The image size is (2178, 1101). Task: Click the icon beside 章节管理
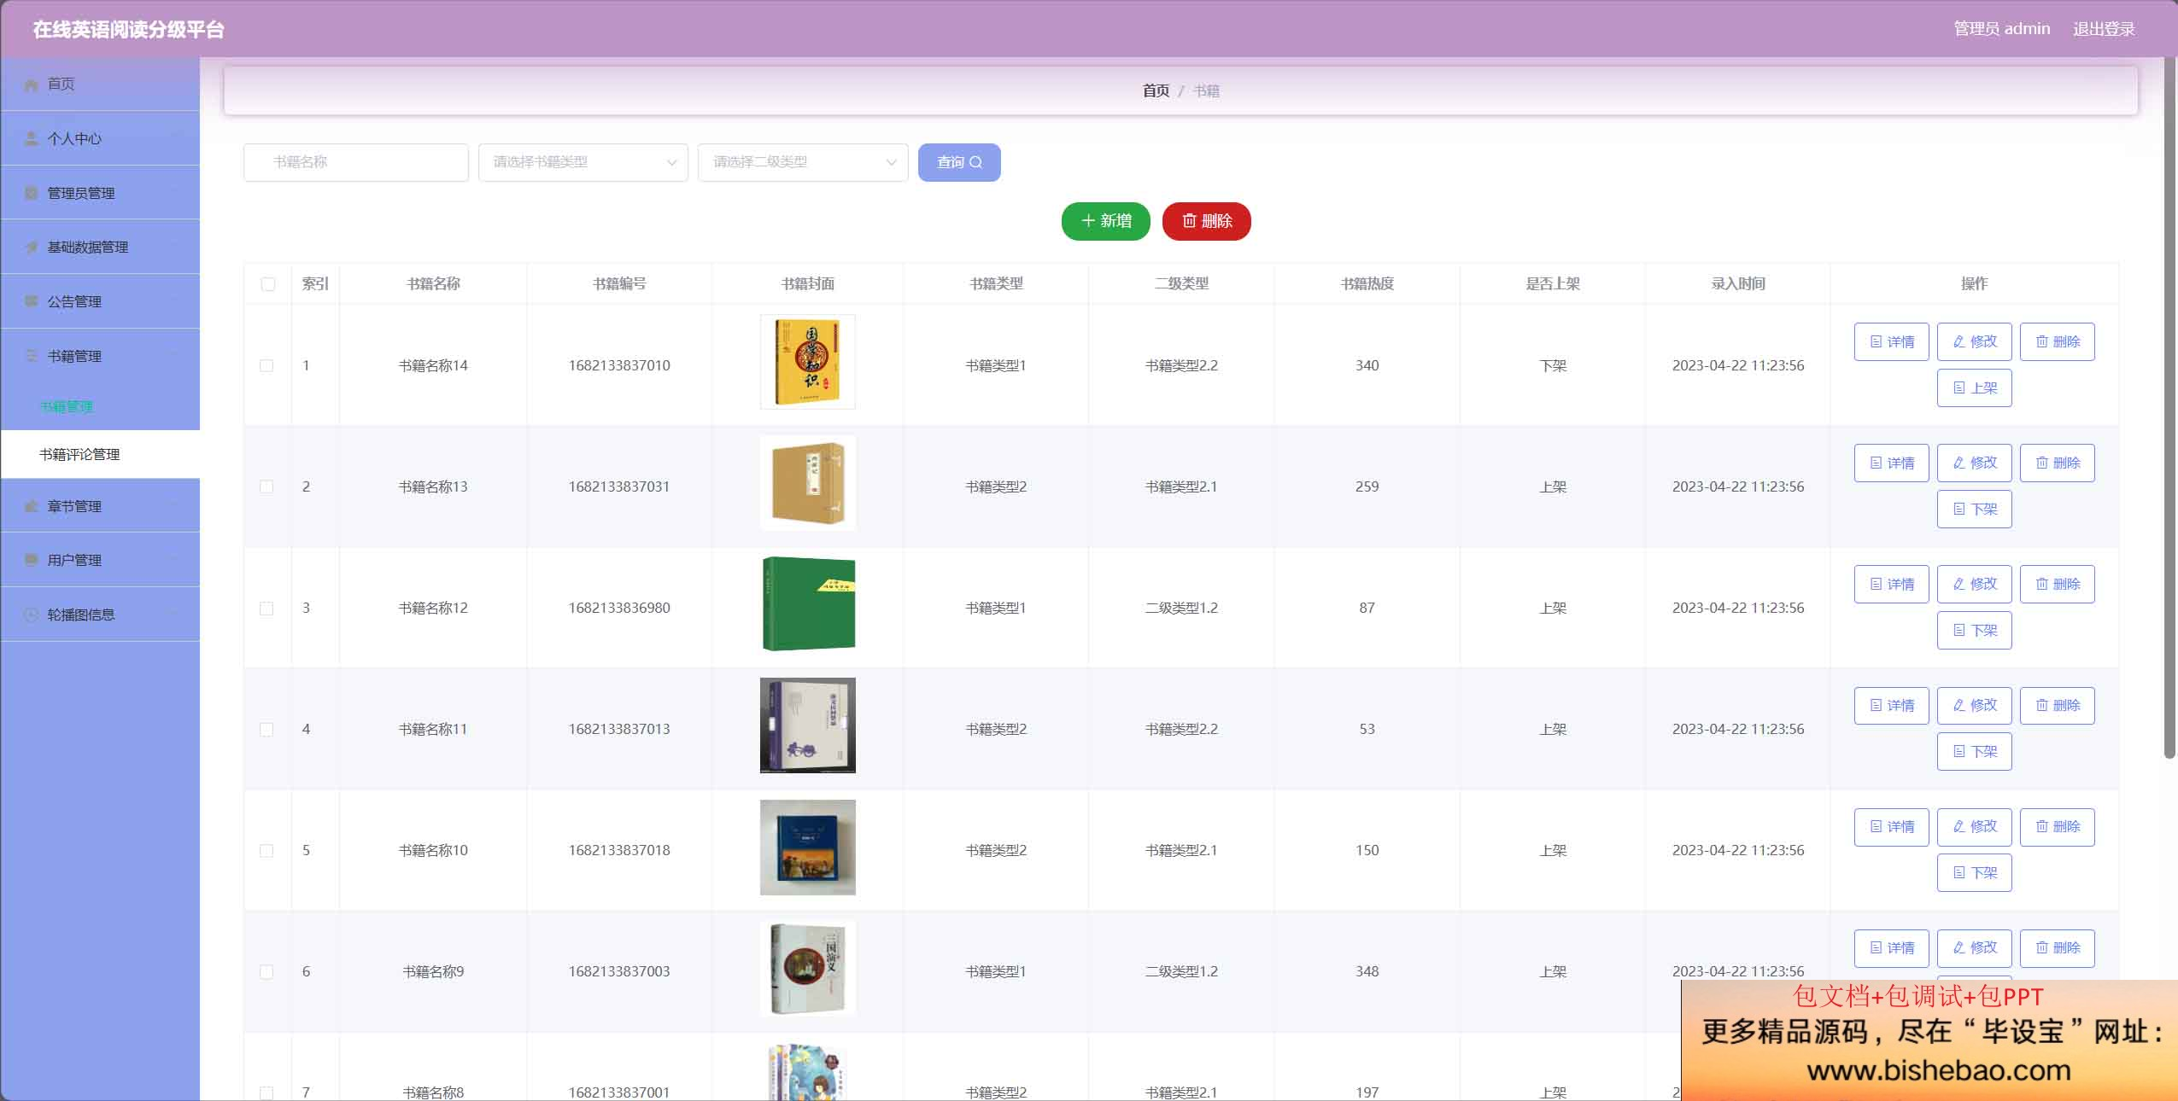point(32,506)
